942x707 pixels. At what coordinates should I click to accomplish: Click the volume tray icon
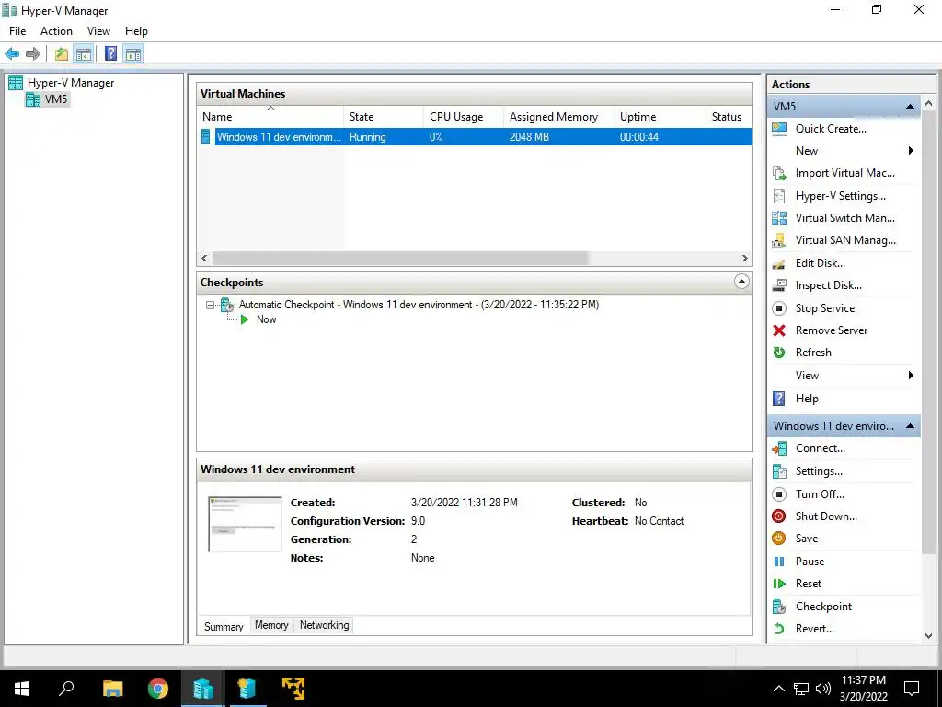(x=823, y=689)
